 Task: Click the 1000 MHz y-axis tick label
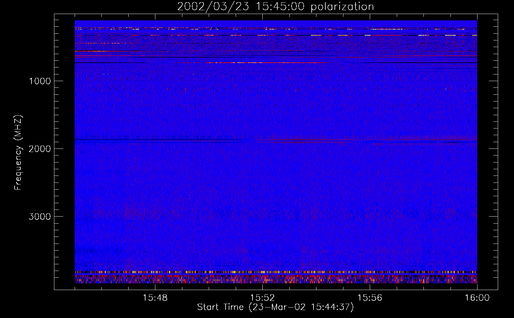tap(40, 81)
